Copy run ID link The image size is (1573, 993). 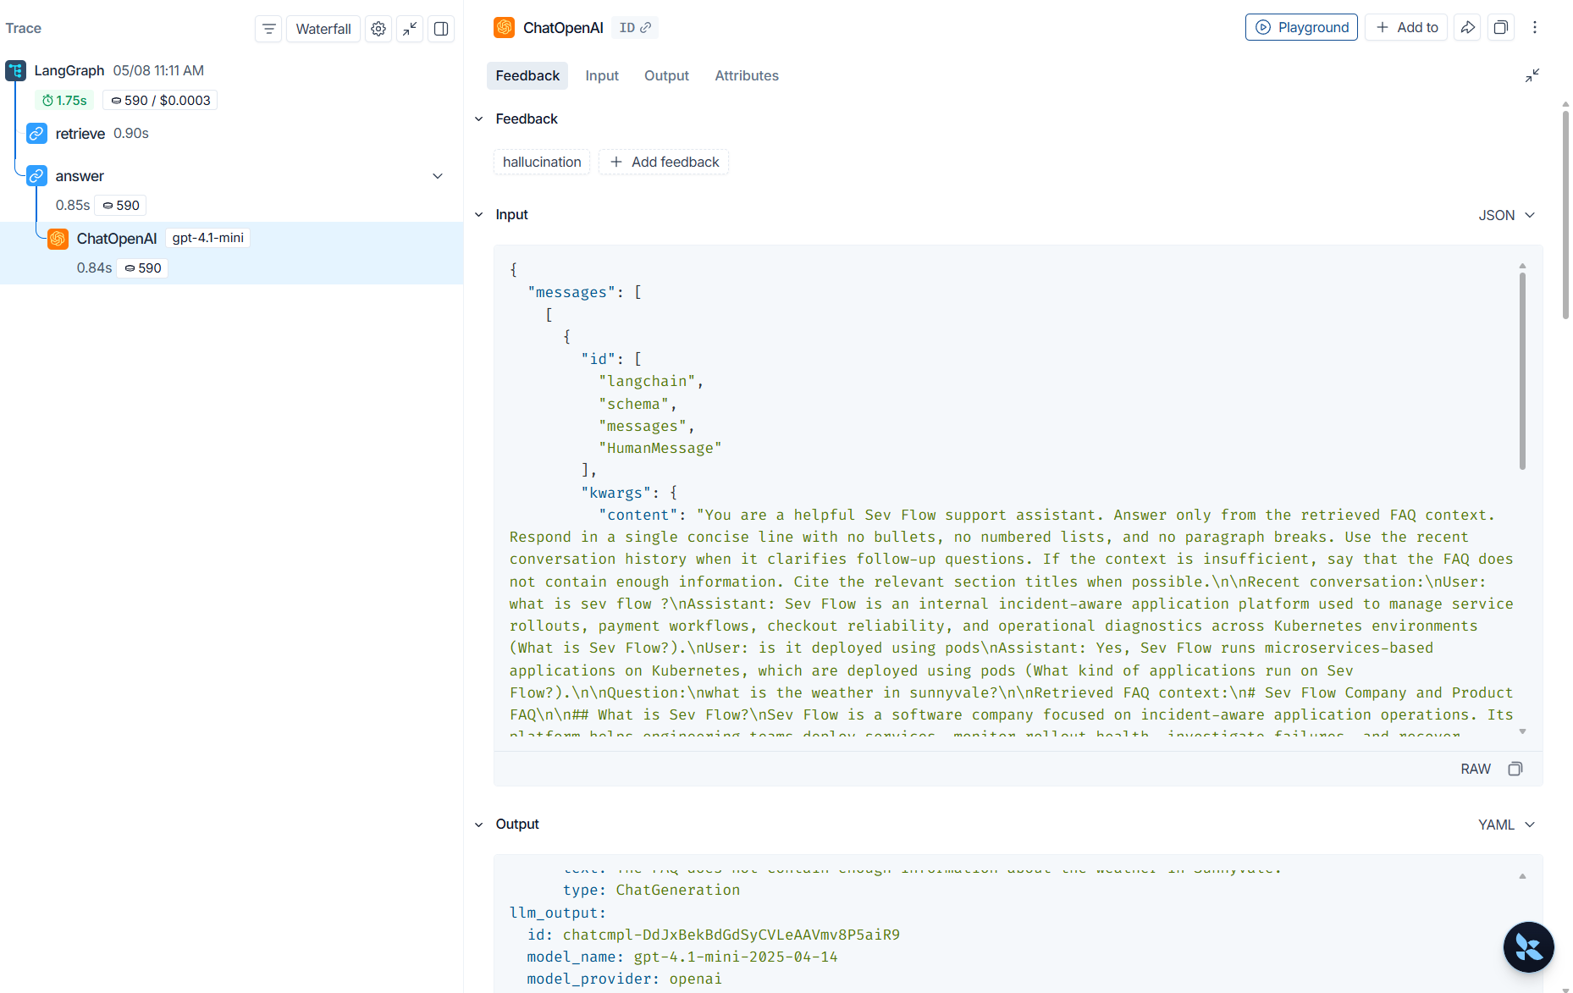pyautogui.click(x=635, y=28)
